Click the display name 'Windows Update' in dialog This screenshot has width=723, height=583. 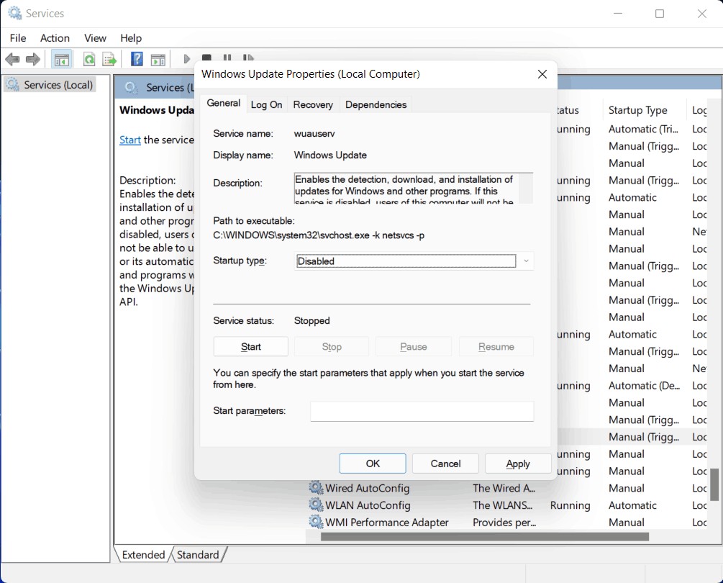pyautogui.click(x=330, y=155)
